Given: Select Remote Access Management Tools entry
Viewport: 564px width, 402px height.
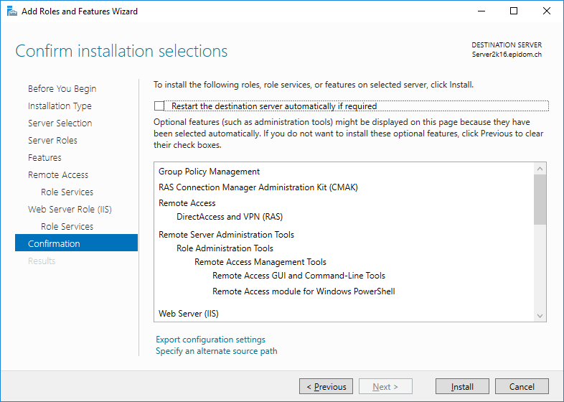Looking at the screenshot, I should pyautogui.click(x=260, y=262).
